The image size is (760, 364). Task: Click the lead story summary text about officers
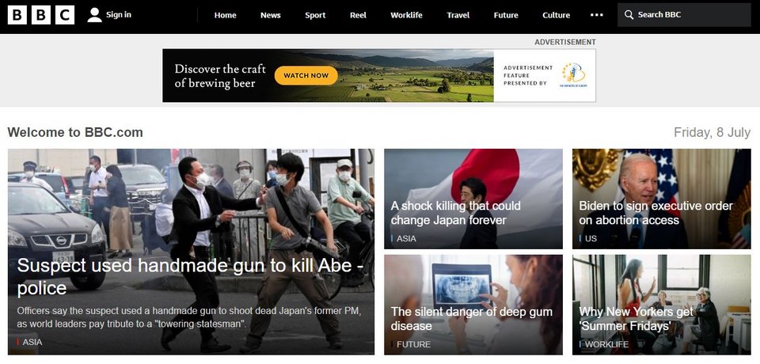[x=189, y=317]
